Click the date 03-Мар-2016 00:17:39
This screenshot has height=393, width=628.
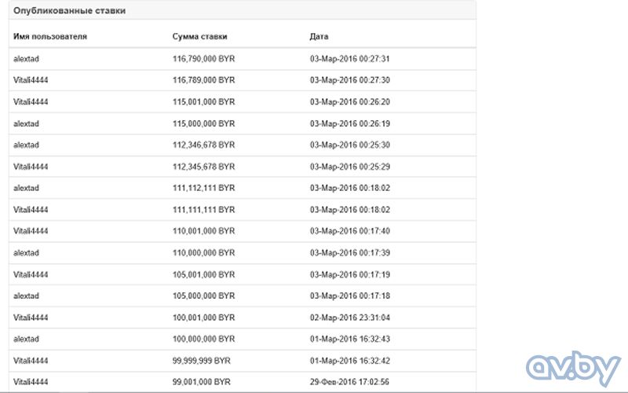tap(349, 252)
